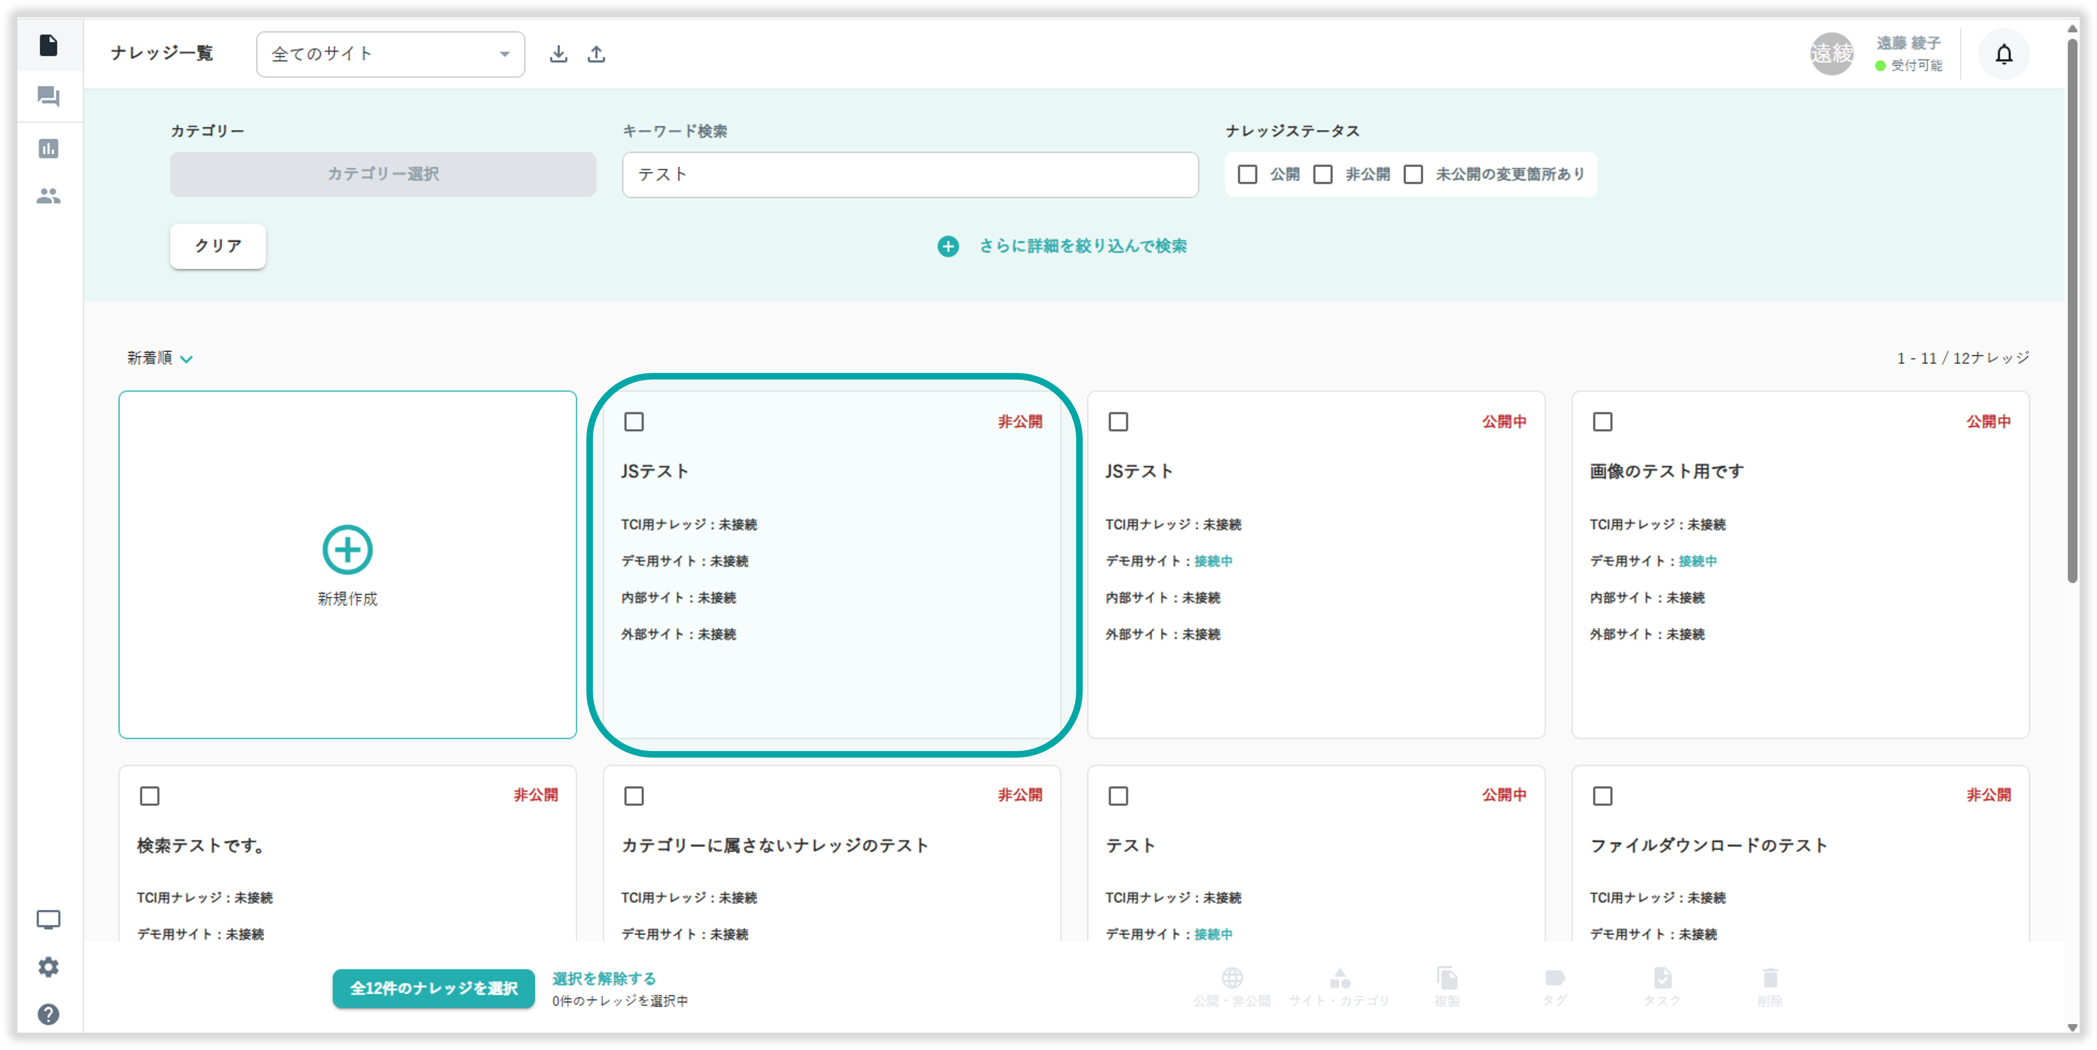Check the 未公開の変更箇所あり checkbox

tap(1413, 174)
